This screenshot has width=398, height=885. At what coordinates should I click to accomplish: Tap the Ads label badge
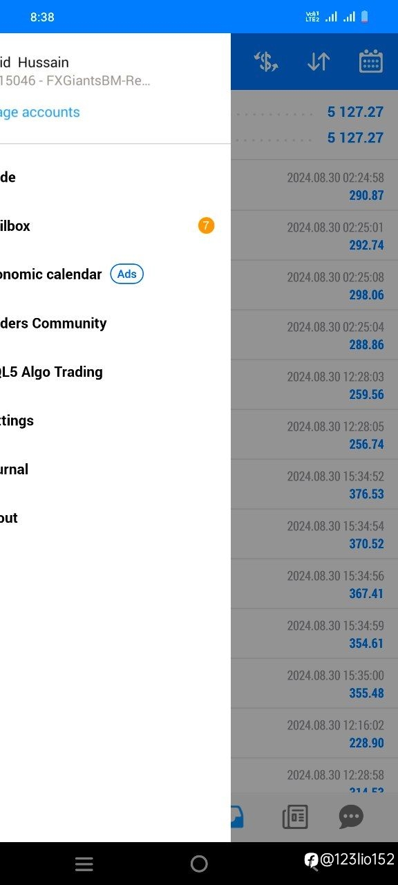click(127, 274)
